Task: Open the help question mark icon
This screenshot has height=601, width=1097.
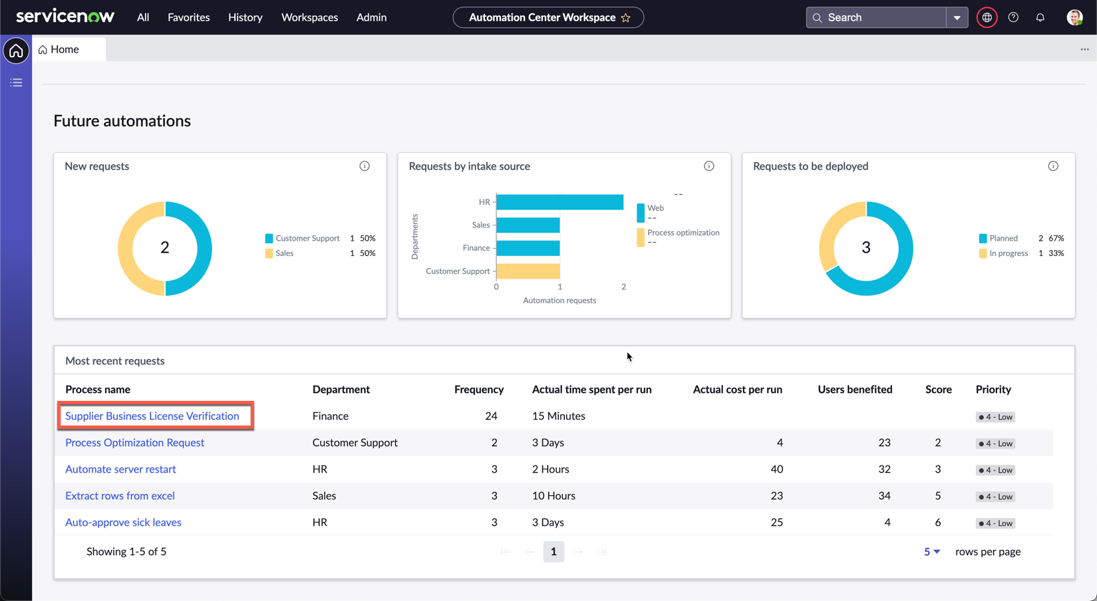Action: pos(1013,18)
